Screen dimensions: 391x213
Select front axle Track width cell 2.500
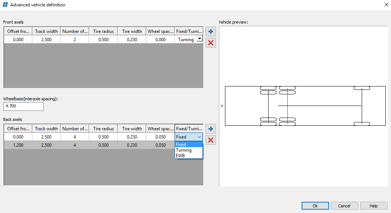point(46,39)
